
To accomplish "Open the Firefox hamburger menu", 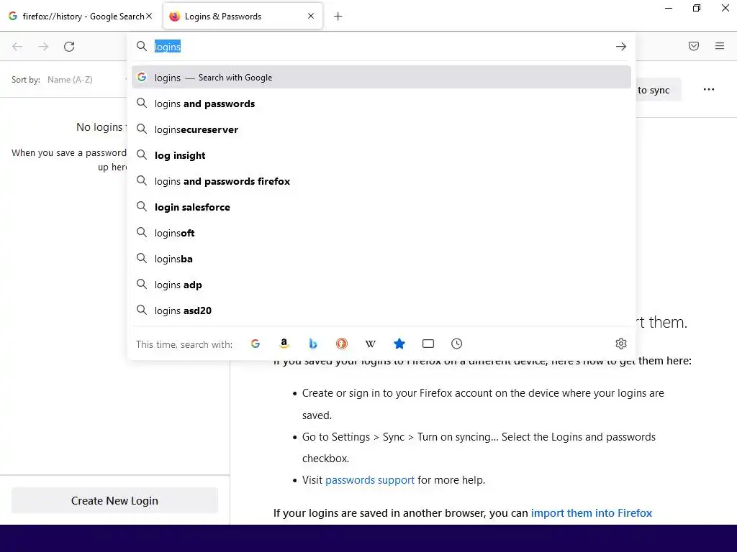I will point(720,46).
